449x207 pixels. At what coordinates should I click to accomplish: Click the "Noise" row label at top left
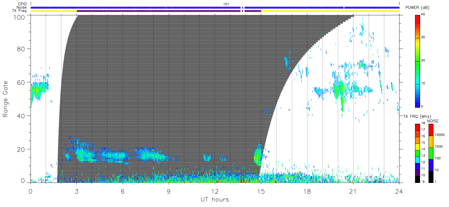22,7
